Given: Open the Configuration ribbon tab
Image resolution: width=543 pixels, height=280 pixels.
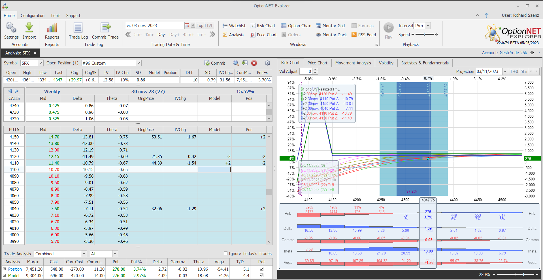Looking at the screenshot, I should click(33, 16).
